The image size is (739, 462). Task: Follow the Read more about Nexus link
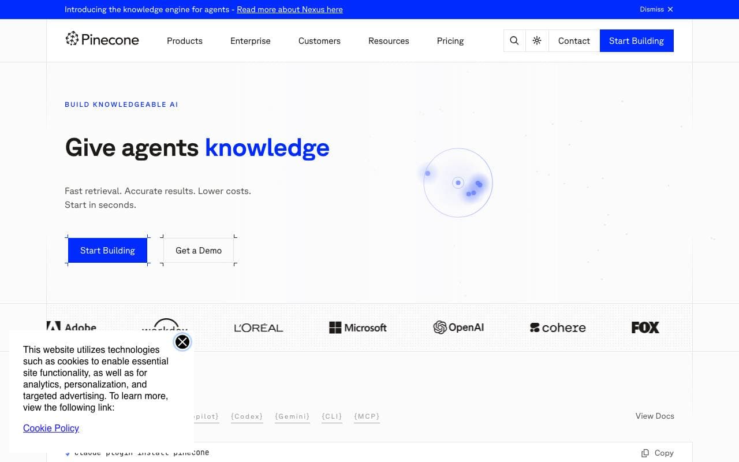pyautogui.click(x=290, y=9)
